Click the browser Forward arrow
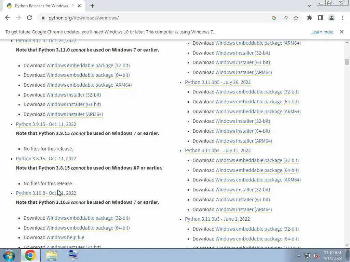Screen dimensions: 350x262 [18, 18]
